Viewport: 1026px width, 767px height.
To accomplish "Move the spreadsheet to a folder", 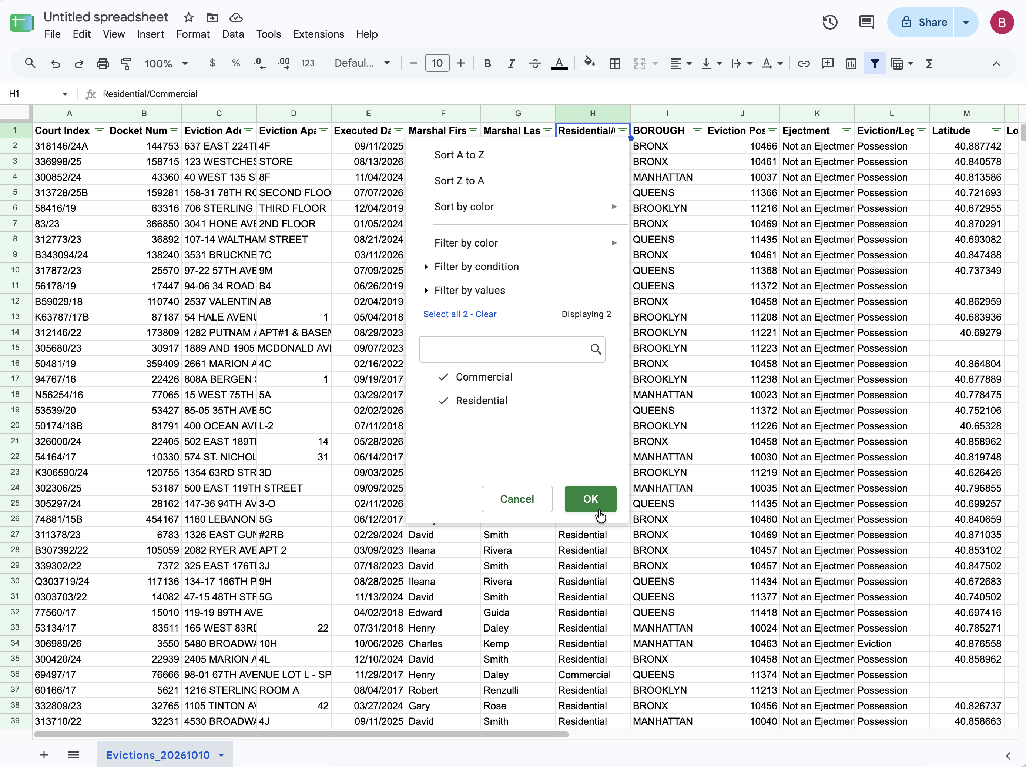I will (212, 18).
